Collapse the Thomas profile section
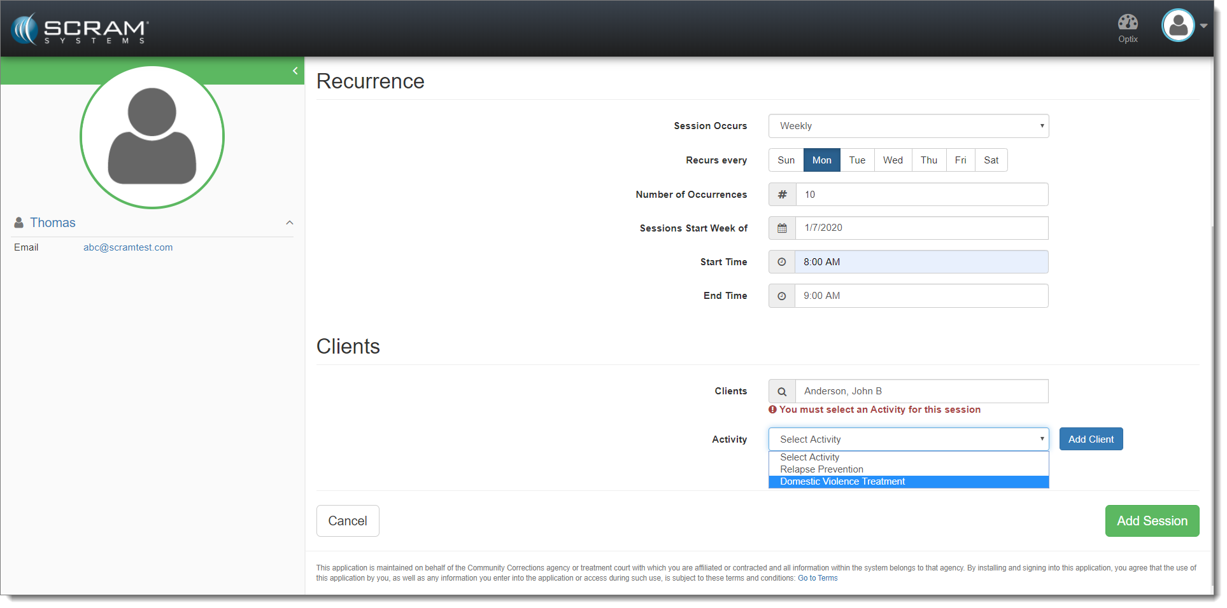 (x=290, y=223)
